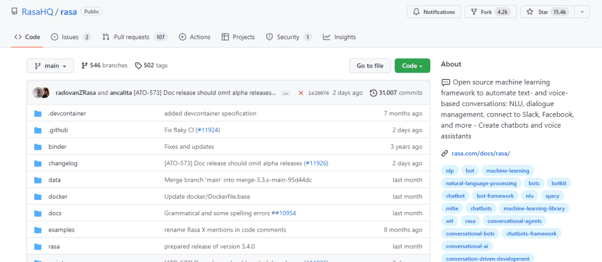The image size is (602, 262).
Task: Open the Projects tab
Action: (x=238, y=37)
